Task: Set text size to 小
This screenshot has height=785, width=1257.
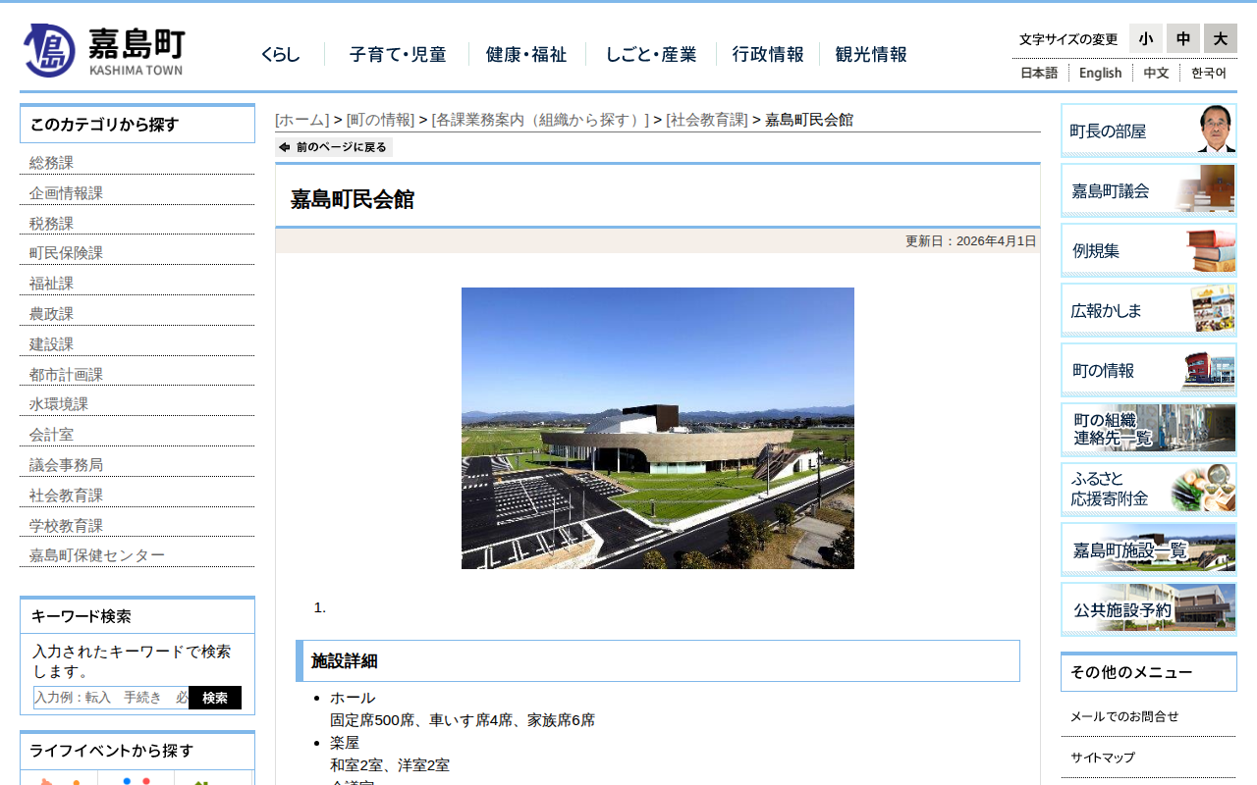Action: (1146, 38)
